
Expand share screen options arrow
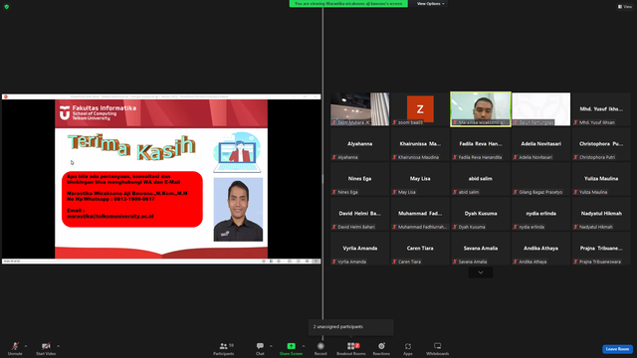coord(304,346)
